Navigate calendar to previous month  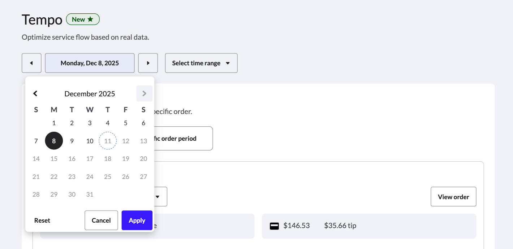pyautogui.click(x=35, y=94)
